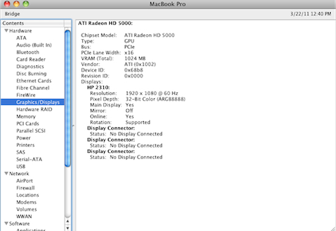Select the Network category label
Screen dimensions: 336x231
click(x=19, y=174)
